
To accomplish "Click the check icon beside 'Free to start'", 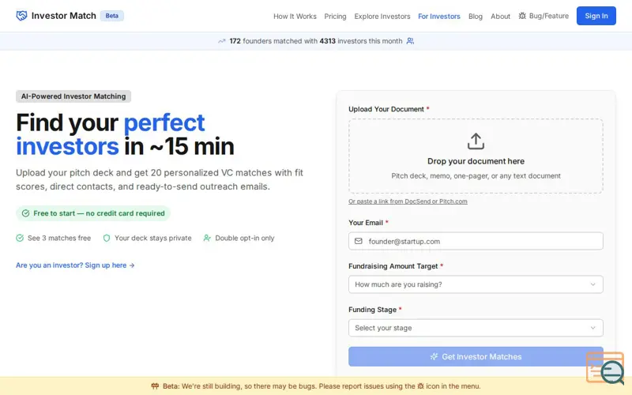I will pos(25,213).
